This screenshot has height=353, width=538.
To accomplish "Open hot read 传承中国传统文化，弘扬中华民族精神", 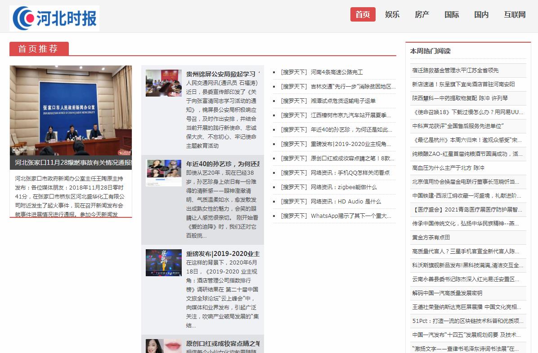I will click(x=466, y=224).
